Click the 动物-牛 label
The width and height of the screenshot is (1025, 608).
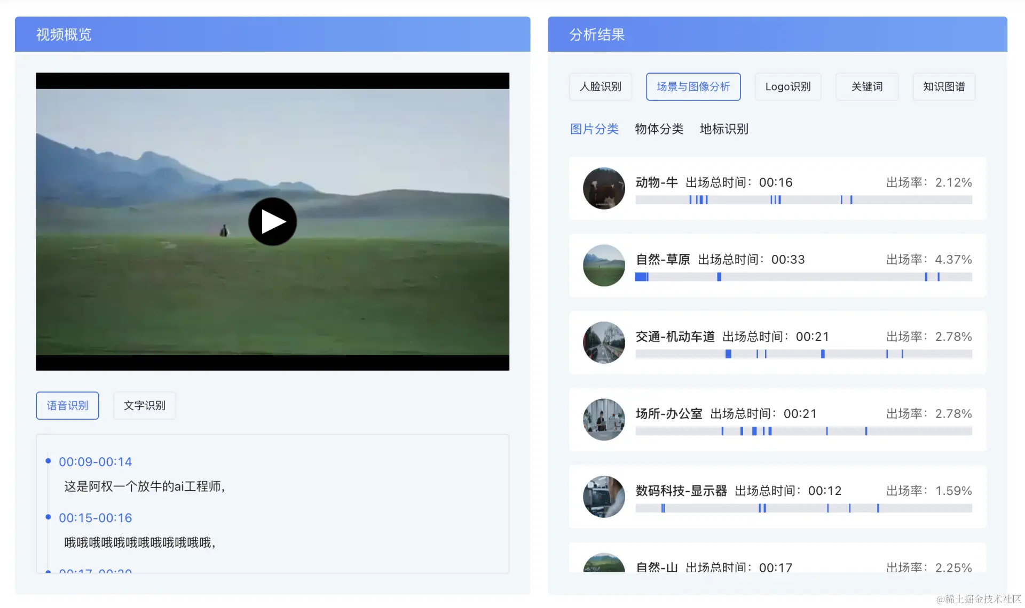point(657,182)
